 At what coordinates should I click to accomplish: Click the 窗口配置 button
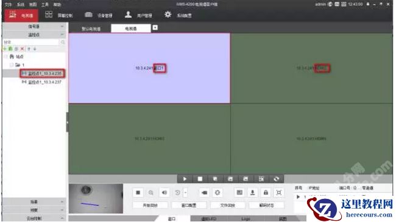(189, 206)
